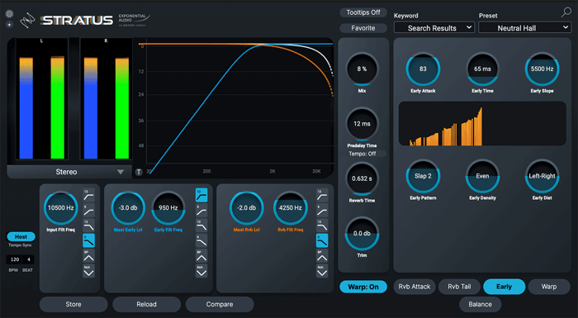This screenshot has height=318, width=578.
Task: Click the BEAT field showing 4
Action: (x=29, y=259)
